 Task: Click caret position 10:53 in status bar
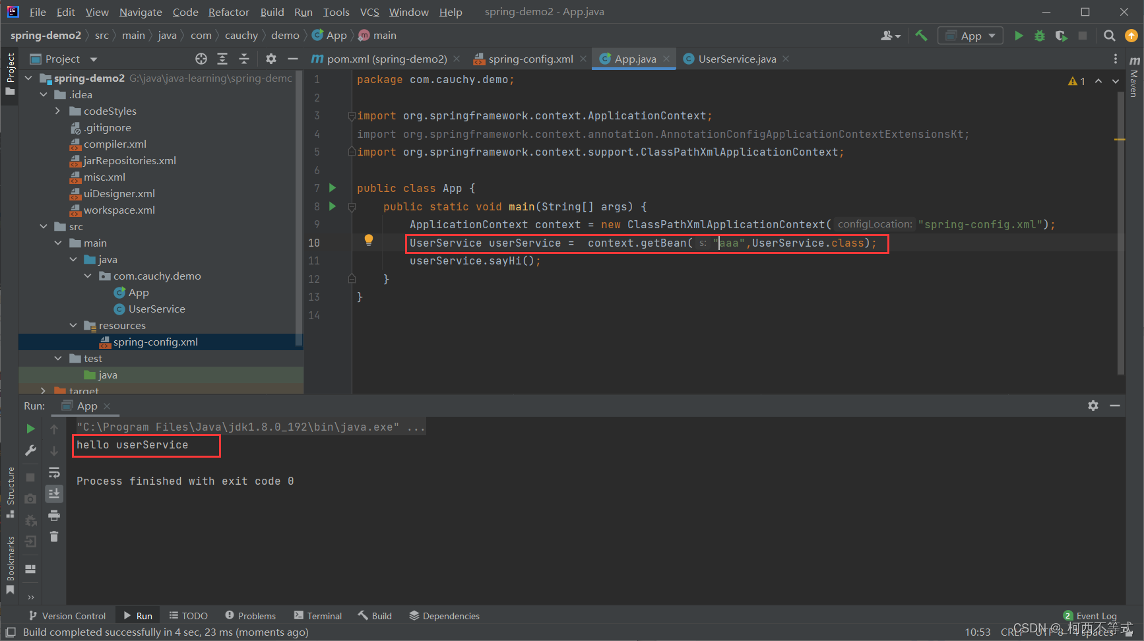click(x=978, y=632)
